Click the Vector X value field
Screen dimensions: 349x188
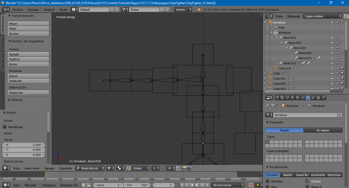(x=24, y=145)
